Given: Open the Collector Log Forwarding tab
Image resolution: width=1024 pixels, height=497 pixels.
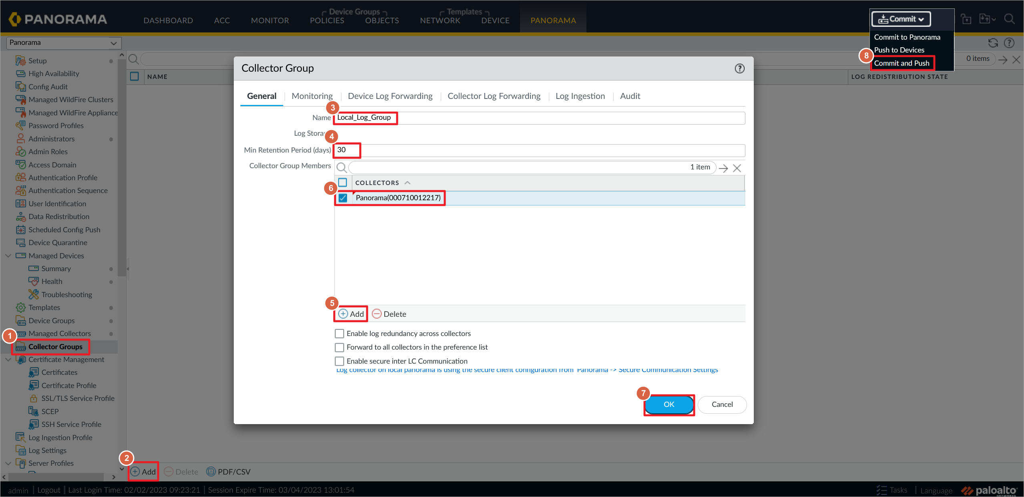Looking at the screenshot, I should 494,96.
